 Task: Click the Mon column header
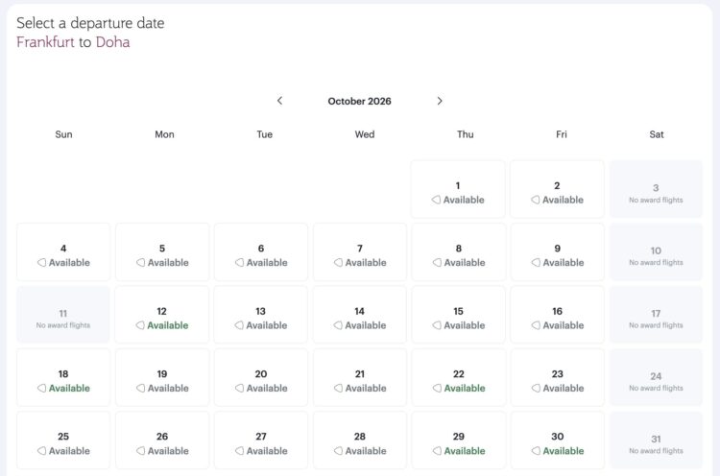[x=164, y=134]
